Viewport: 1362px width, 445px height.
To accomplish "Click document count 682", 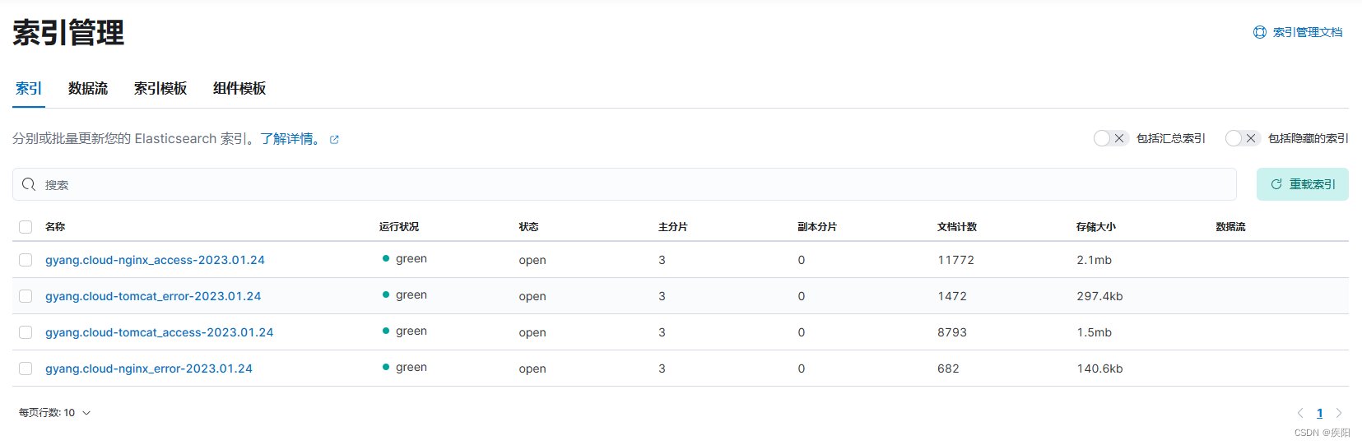I will click(x=949, y=369).
